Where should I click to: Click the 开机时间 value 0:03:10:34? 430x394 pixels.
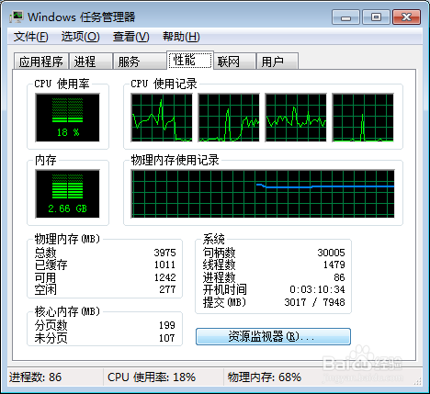pyautogui.click(x=317, y=289)
